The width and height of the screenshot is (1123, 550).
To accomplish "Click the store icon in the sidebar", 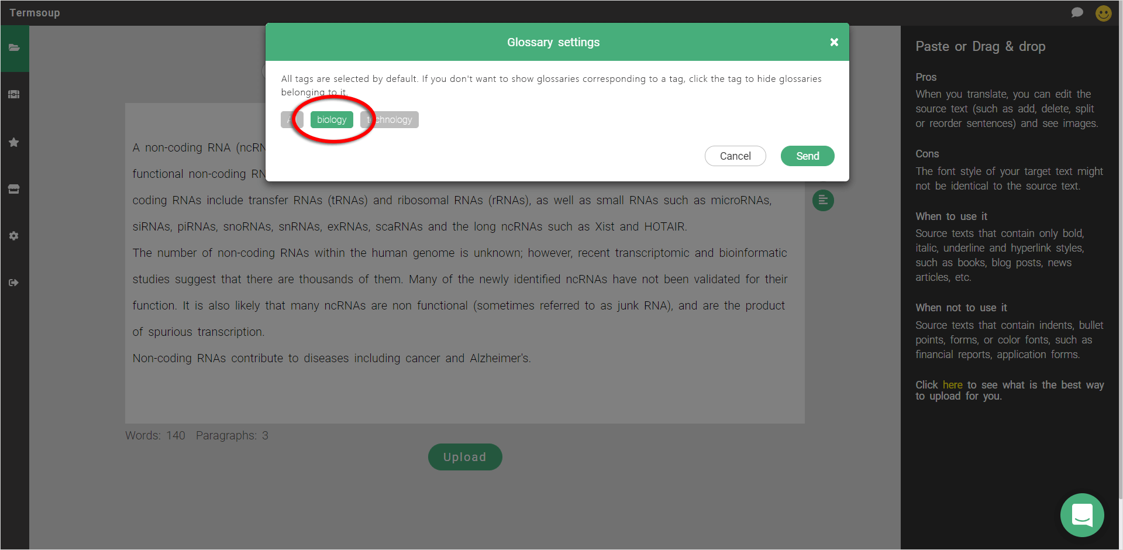I will [14, 189].
